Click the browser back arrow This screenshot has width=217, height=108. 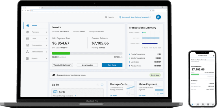23,11
